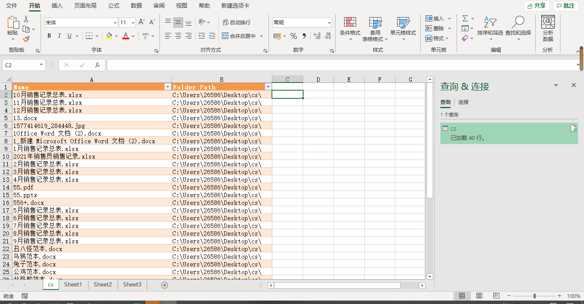Apply the red font color
This screenshot has height=304, width=584.
tap(126, 36)
